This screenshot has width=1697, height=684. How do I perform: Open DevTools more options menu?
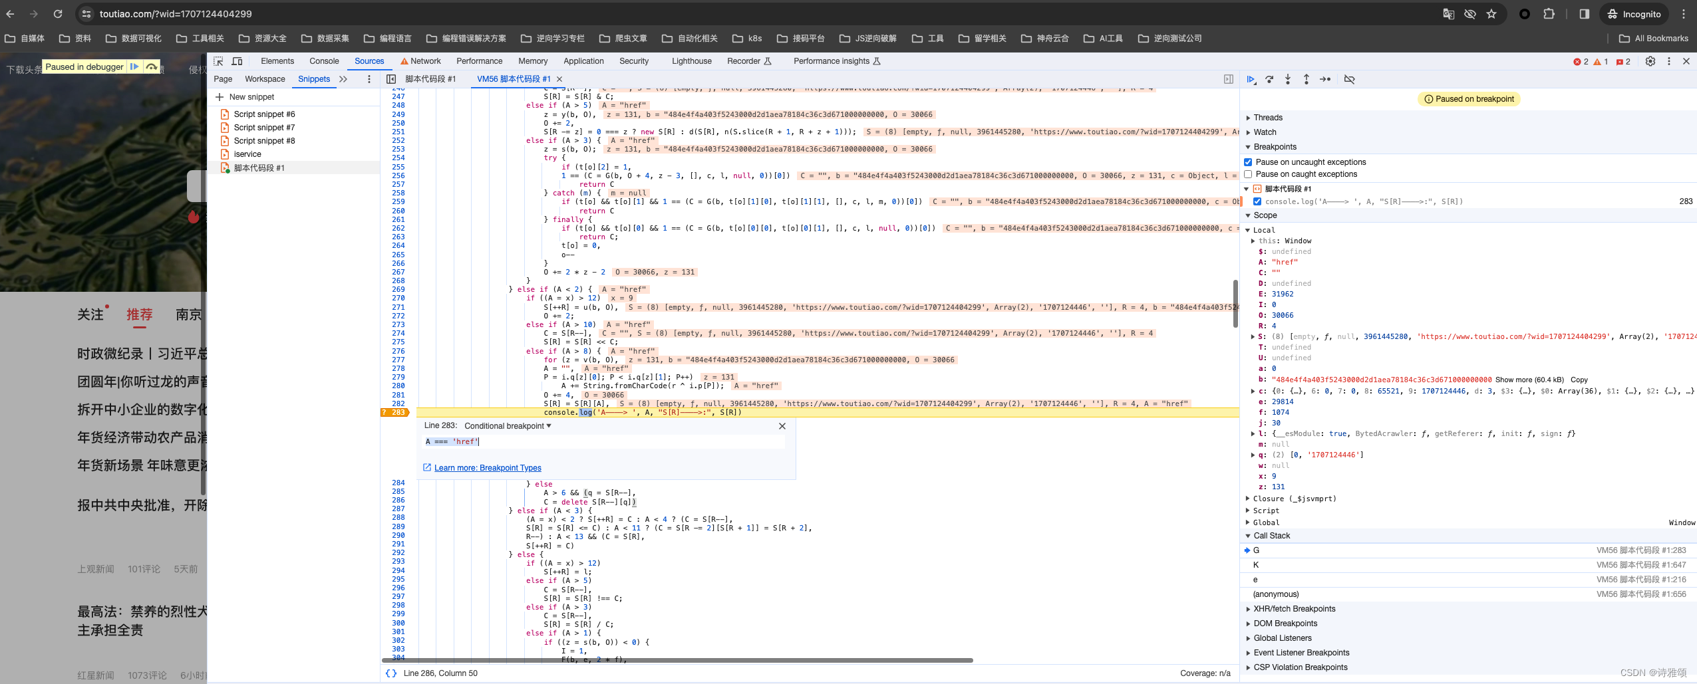pyautogui.click(x=1668, y=61)
